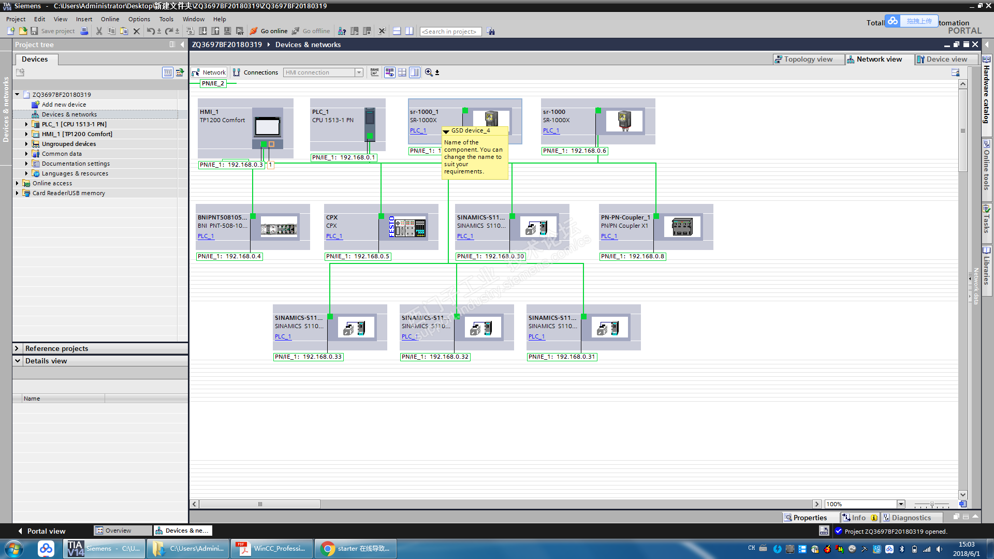This screenshot has height=559, width=994.
Task: Click the Cut scissors icon
Action: (x=99, y=31)
